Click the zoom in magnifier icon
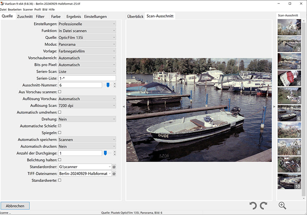This screenshot has height=215, width=307. click(282, 206)
